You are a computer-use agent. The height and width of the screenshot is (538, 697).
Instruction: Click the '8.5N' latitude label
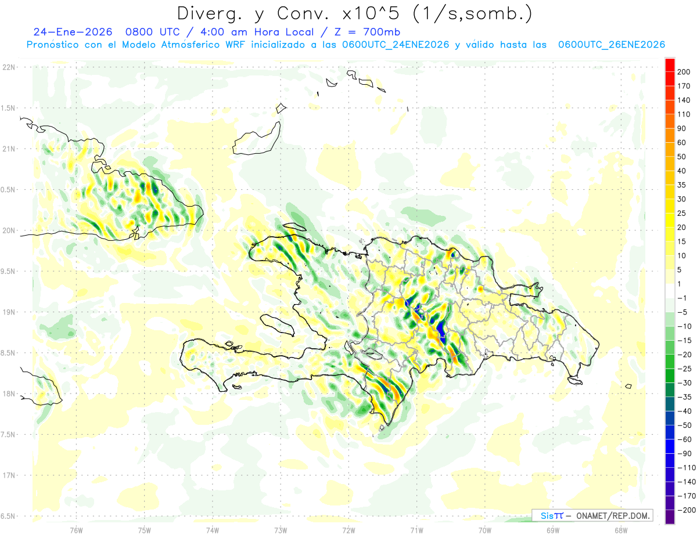pyautogui.click(x=8, y=353)
